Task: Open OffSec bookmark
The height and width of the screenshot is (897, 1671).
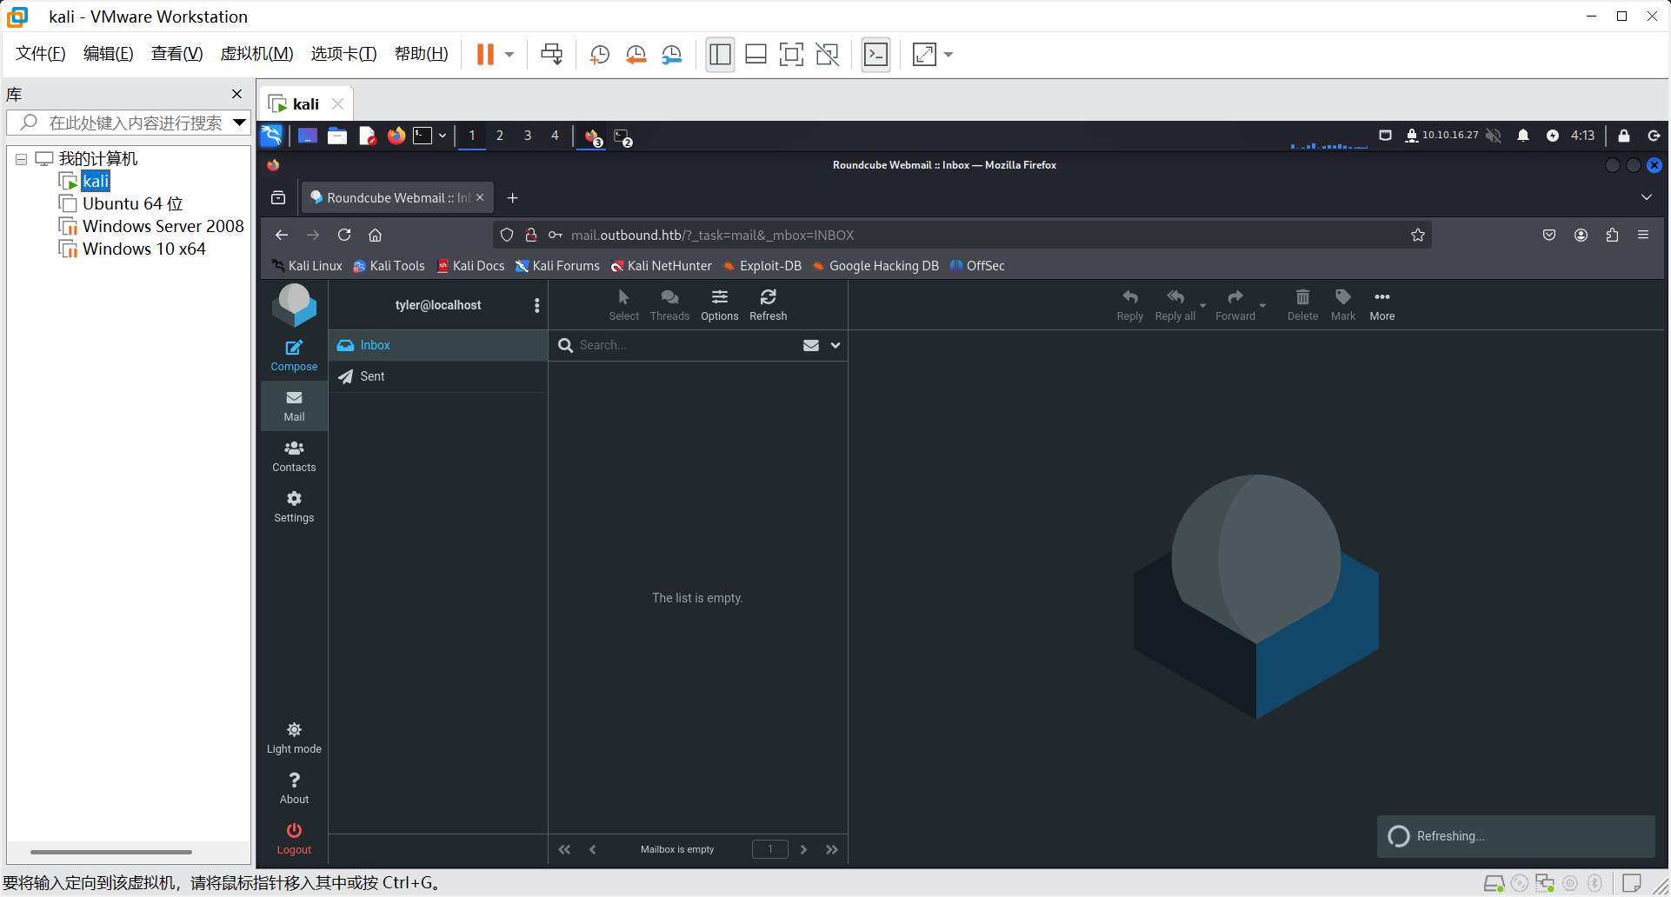Action: click(x=977, y=266)
